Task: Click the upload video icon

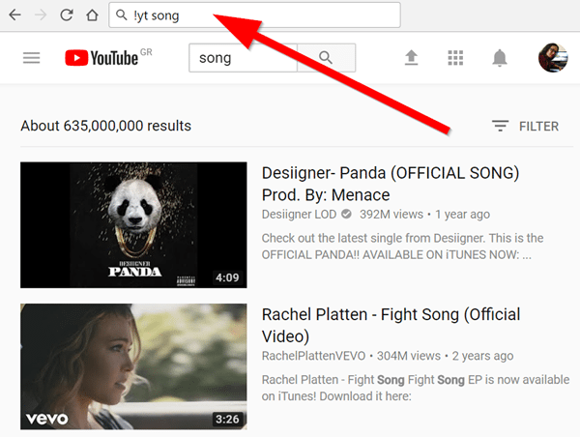Action: point(412,58)
